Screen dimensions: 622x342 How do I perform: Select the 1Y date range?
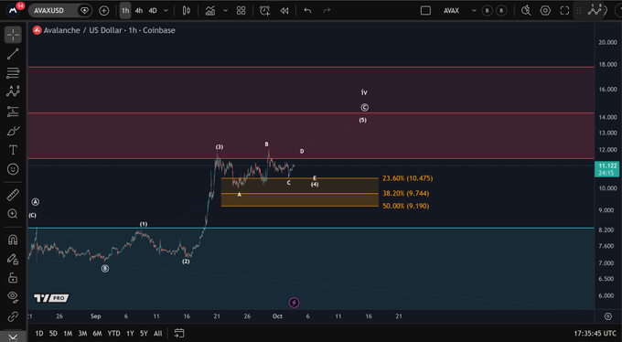pos(130,333)
